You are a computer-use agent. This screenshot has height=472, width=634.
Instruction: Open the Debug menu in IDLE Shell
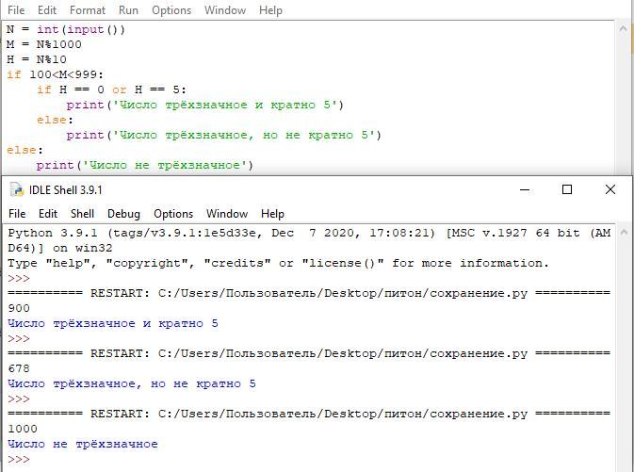click(123, 214)
